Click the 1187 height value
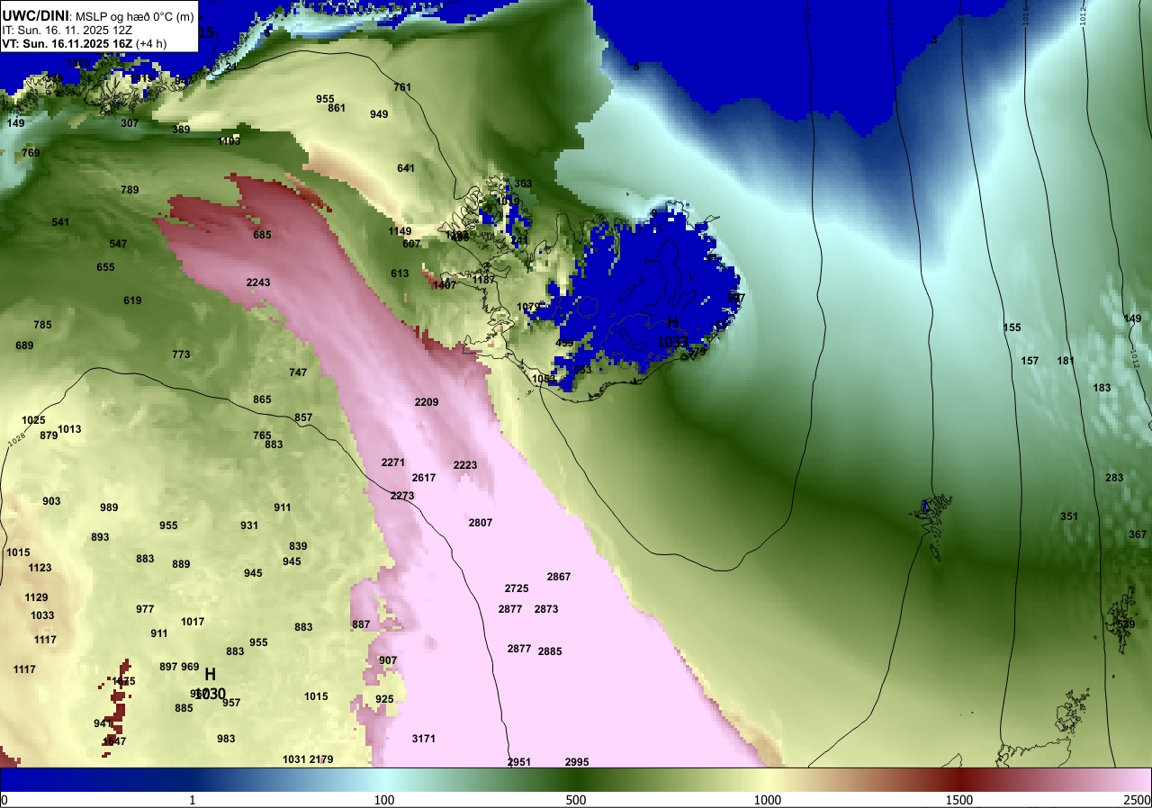 [484, 280]
